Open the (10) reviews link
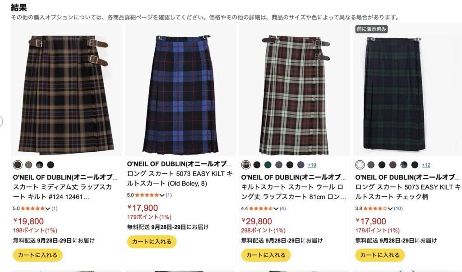 pyautogui.click(x=398, y=209)
